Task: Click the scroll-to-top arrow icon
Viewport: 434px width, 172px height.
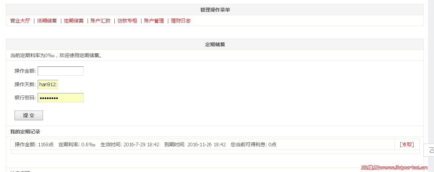Action: point(431,151)
